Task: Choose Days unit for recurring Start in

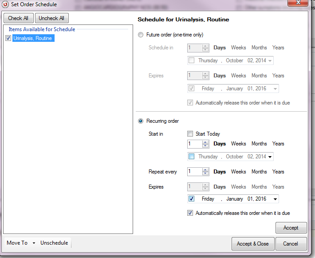Action: click(x=220, y=144)
